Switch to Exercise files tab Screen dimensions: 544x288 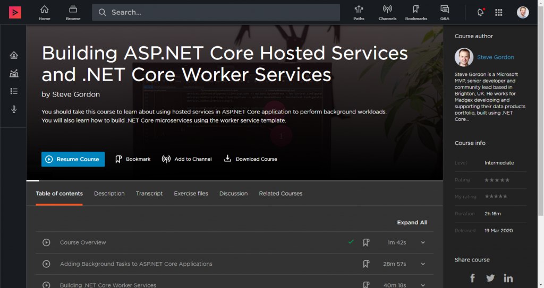point(191,194)
